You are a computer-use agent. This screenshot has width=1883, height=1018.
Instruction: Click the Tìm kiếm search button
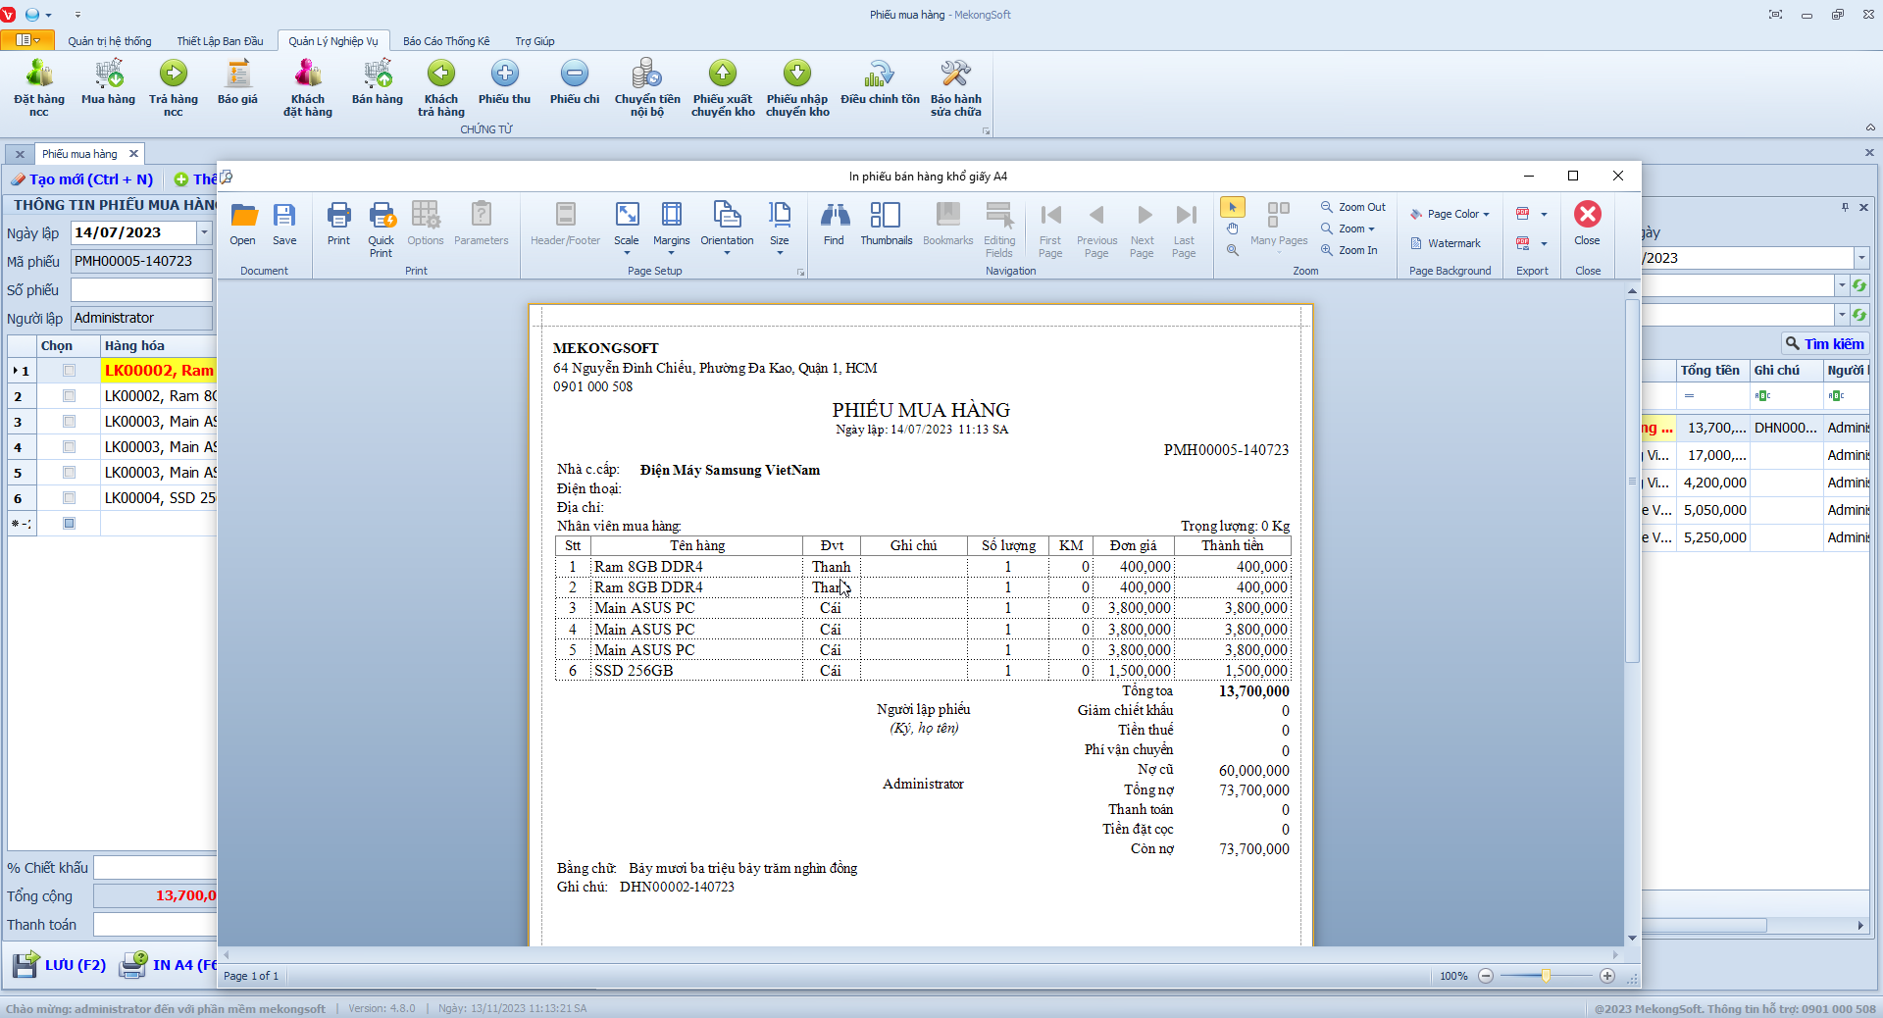point(1824,344)
